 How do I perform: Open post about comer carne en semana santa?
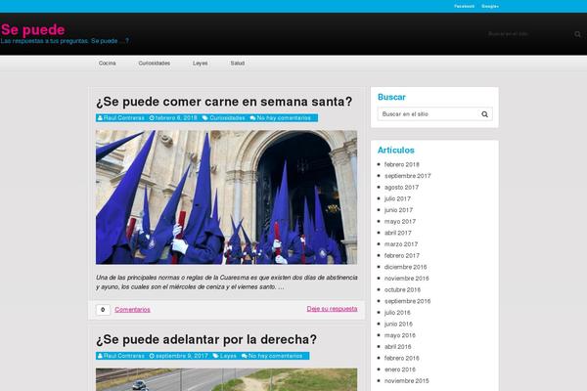(224, 102)
